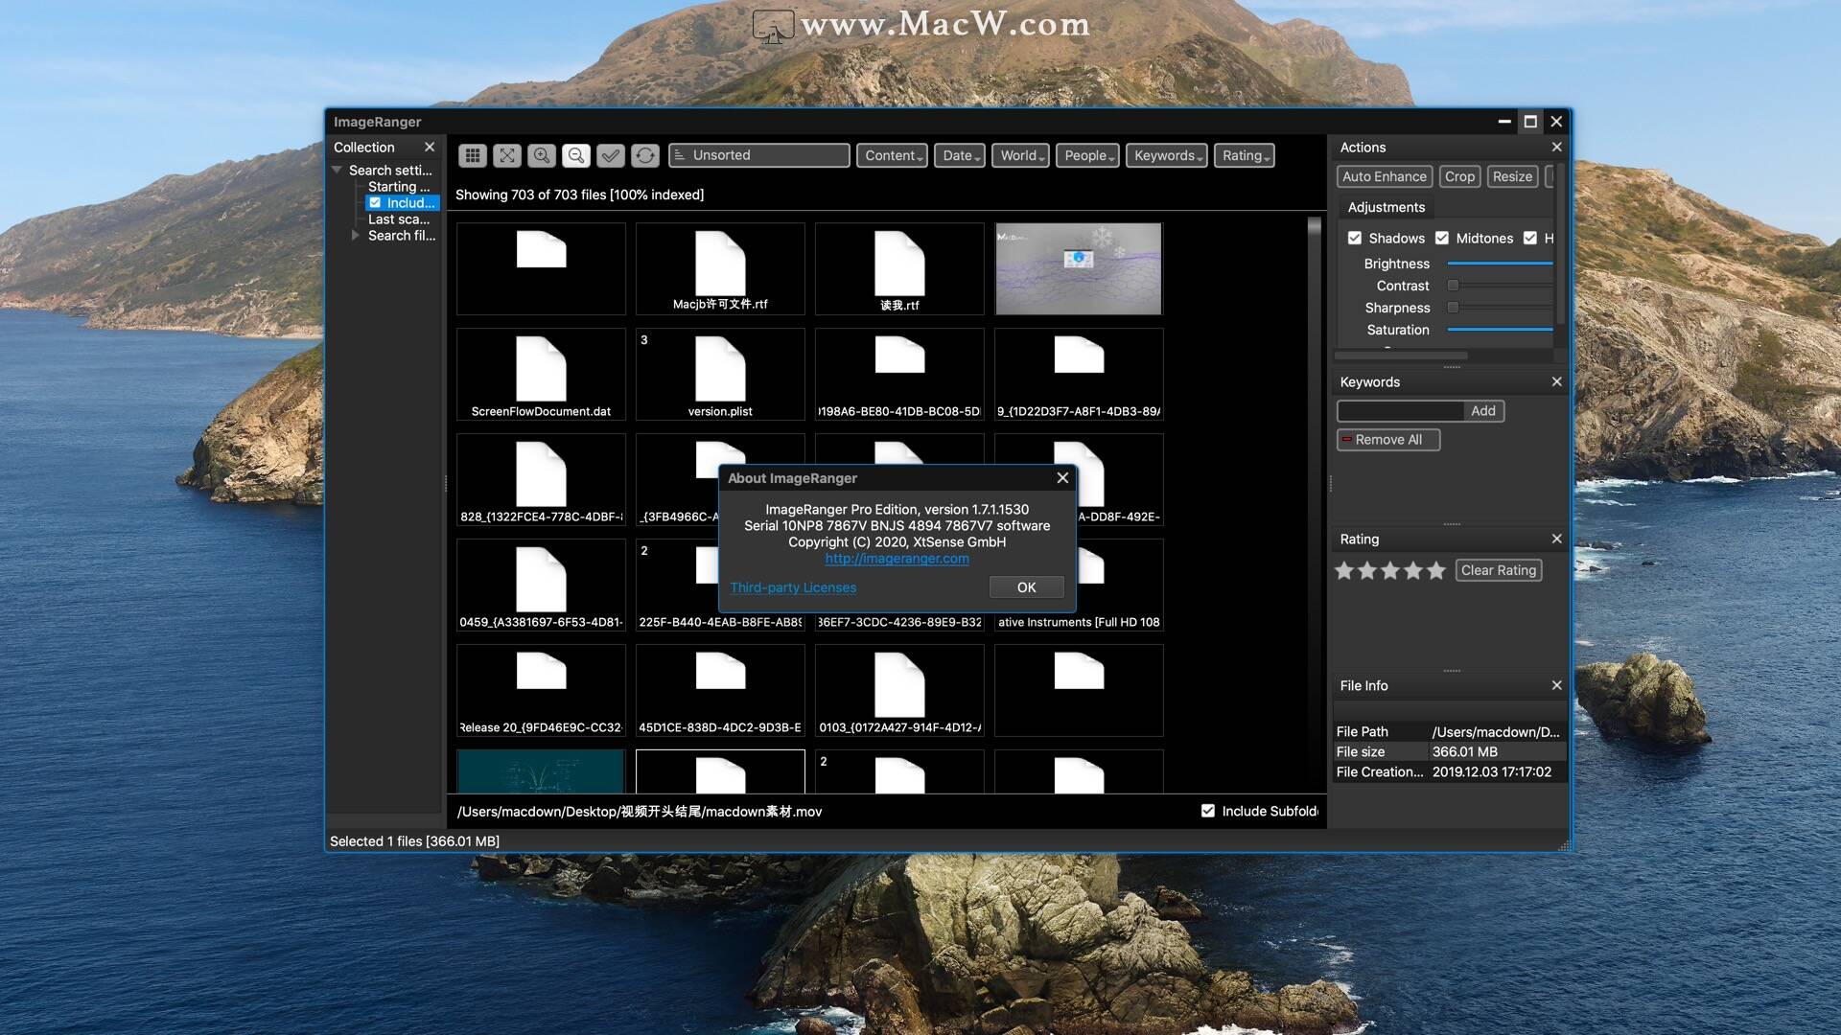Click the Resize button

click(1512, 176)
